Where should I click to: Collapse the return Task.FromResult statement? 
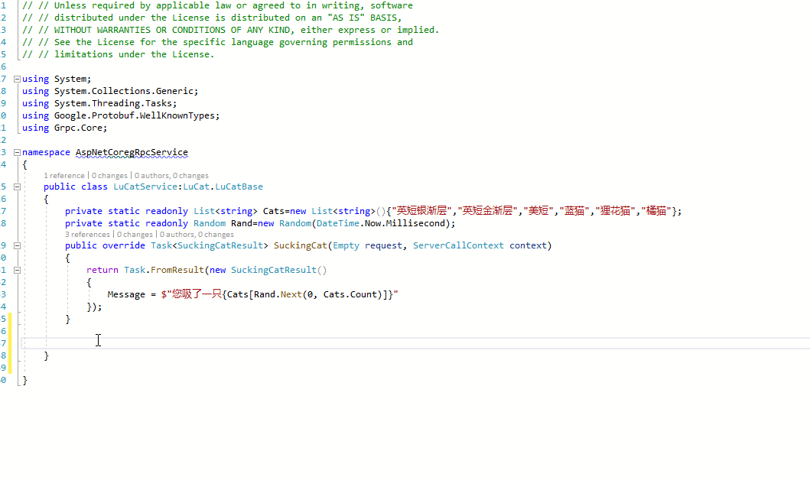click(17, 270)
